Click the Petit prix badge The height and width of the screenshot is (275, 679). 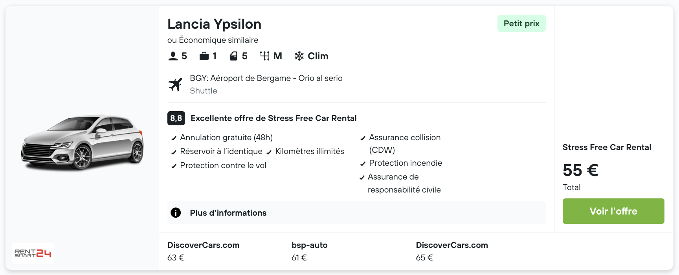pos(521,24)
